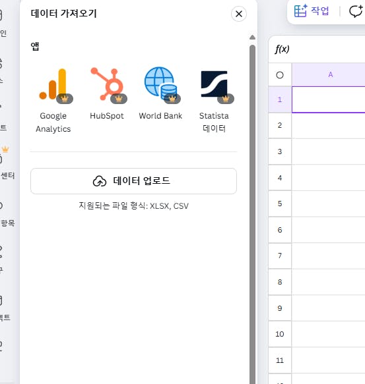Open the Statista 데이터 app
365x384 pixels.
tap(214, 100)
